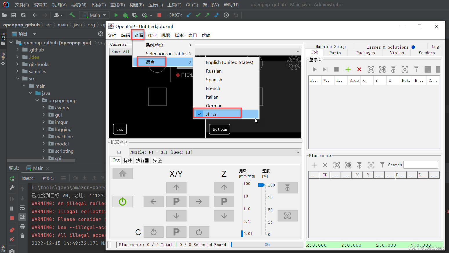Image resolution: width=449 pixels, height=253 pixels.
Task: Add a board with the green plus
Action: (x=348, y=69)
